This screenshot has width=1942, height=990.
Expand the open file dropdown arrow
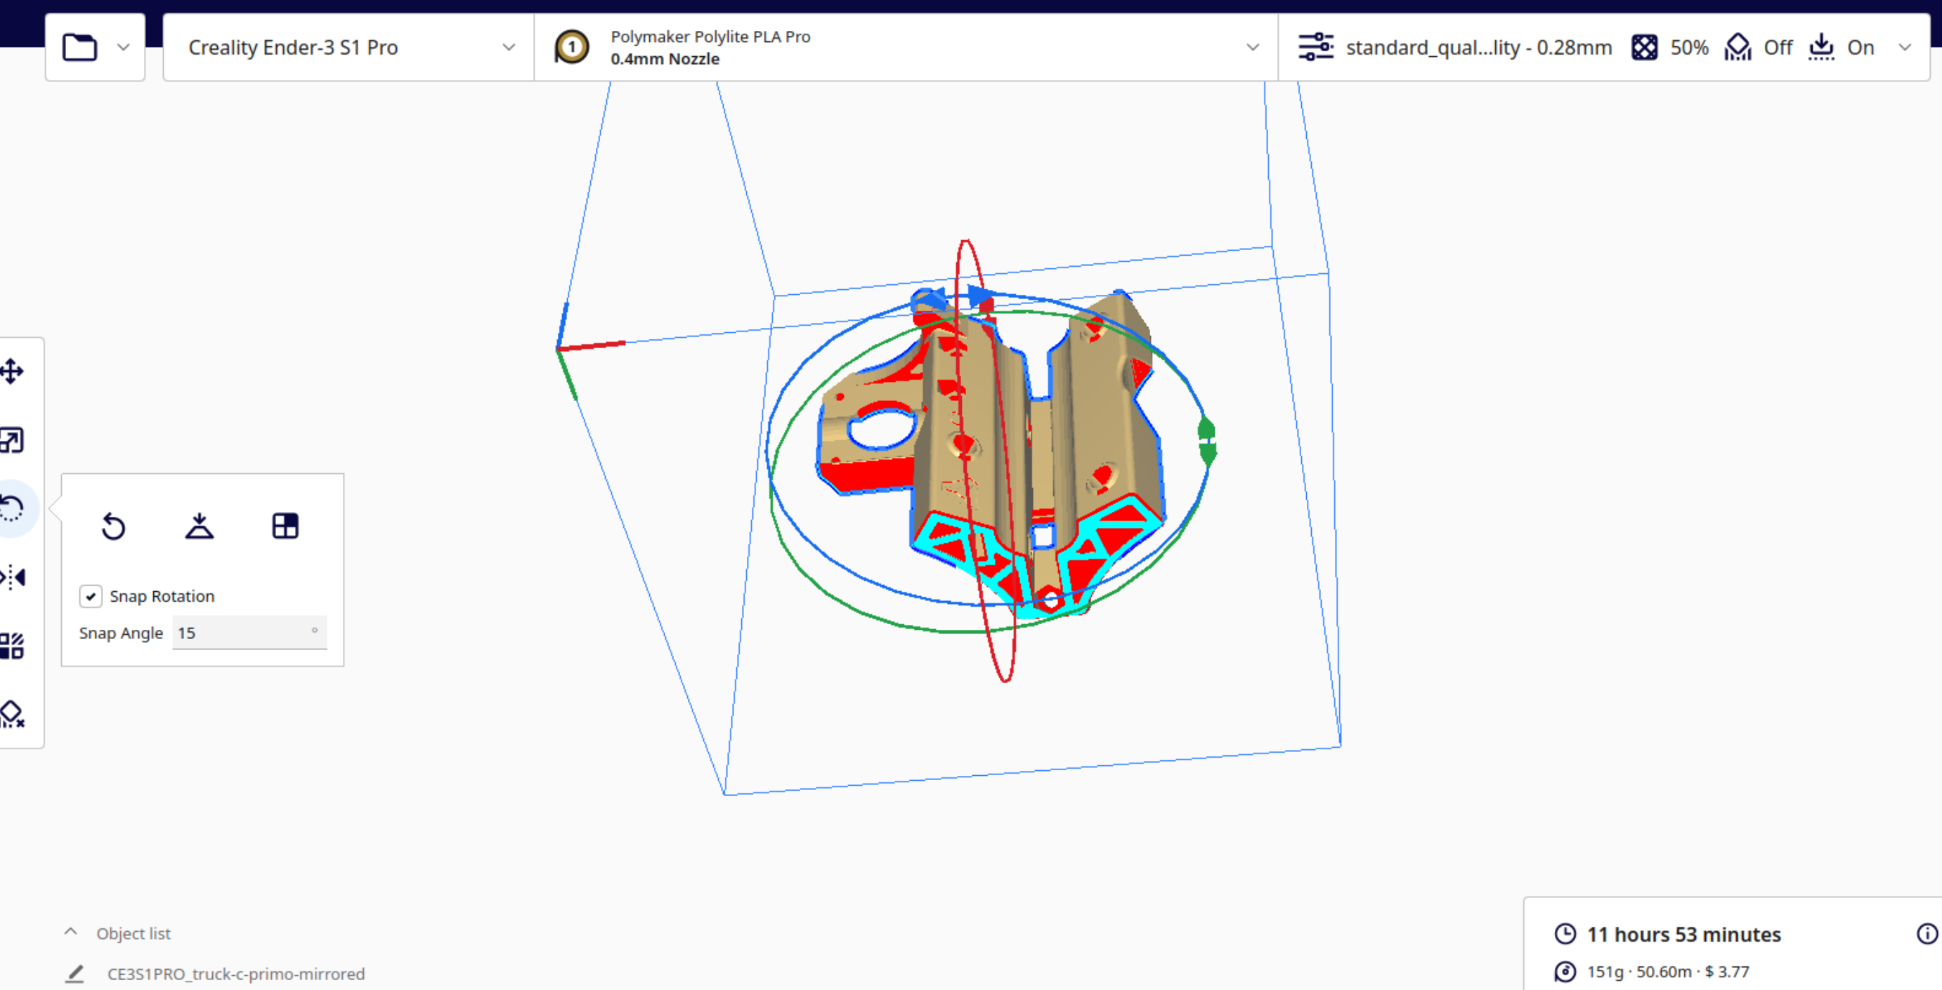tap(124, 48)
